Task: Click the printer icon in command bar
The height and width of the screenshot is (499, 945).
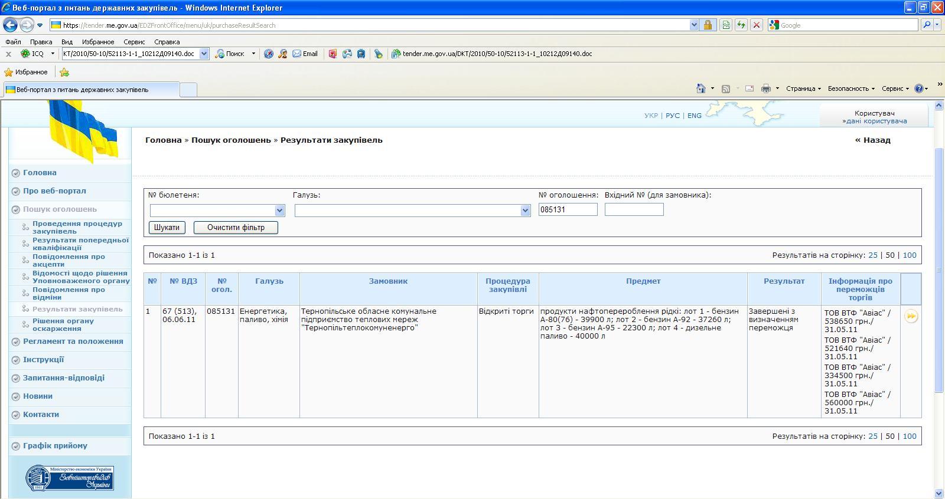Action: tap(766, 88)
